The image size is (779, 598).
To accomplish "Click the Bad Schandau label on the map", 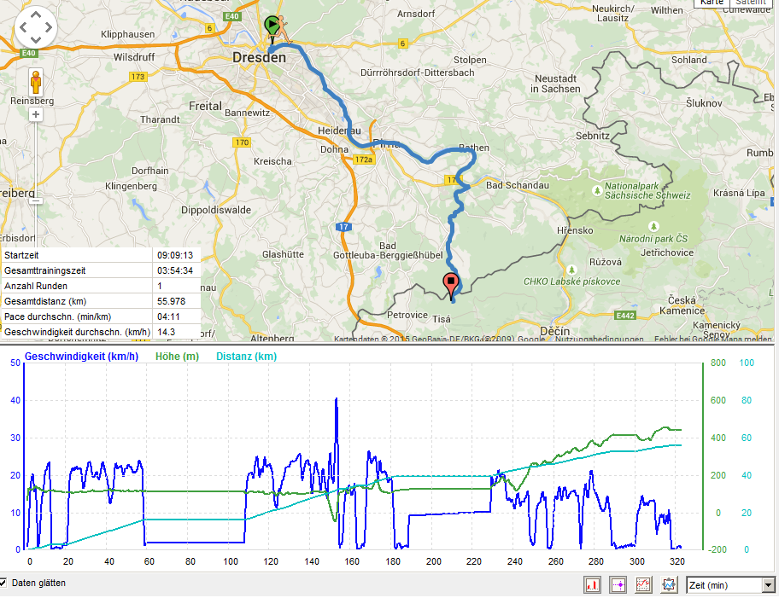I will pyautogui.click(x=517, y=185).
